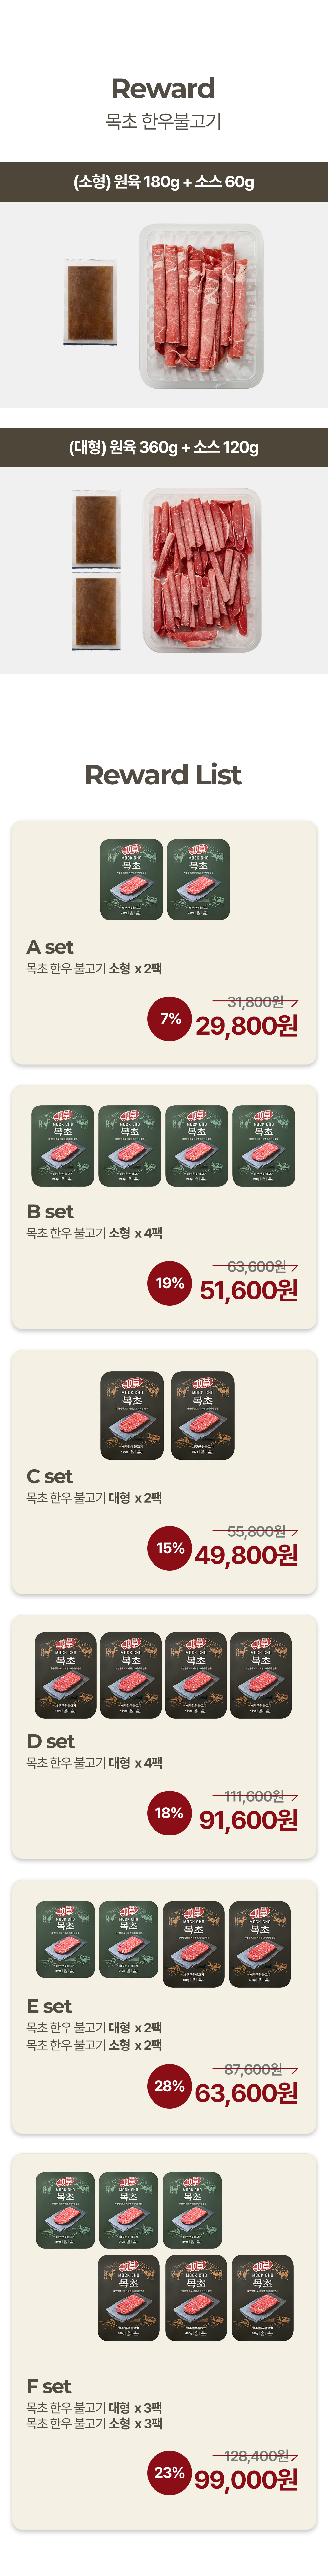Screen dimensions: 328x2576
Task: Click the 18% discount badge
Action: tap(170, 1813)
